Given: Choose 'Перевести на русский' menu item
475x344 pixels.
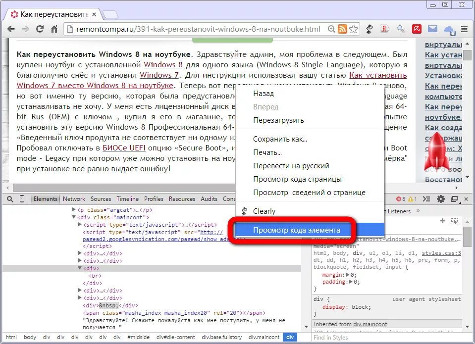Looking at the screenshot, I should click(310, 166).
